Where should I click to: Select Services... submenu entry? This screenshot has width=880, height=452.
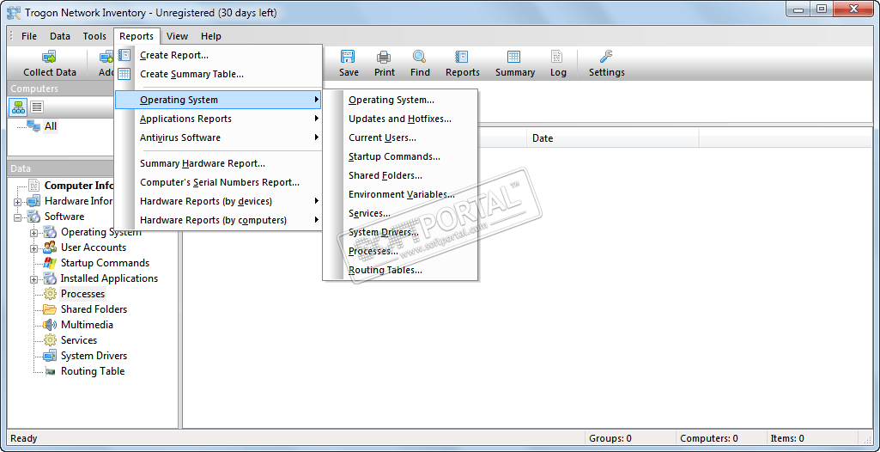click(400, 213)
